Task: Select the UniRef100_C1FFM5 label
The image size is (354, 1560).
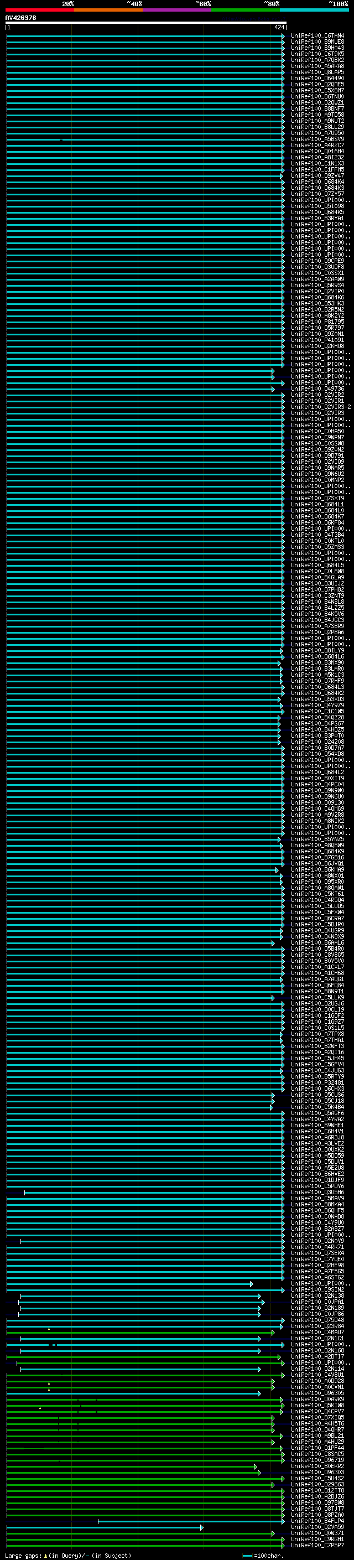Action: [317, 169]
